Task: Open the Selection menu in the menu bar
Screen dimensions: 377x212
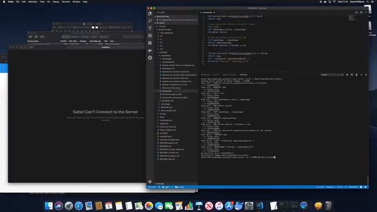Action: (33, 2)
